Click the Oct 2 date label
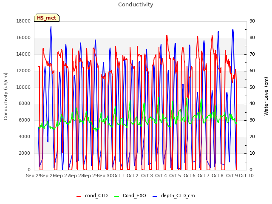Image resolution: width=272 pixels, height=204 pixels. [133, 176]
